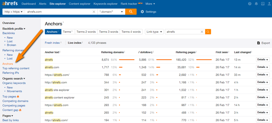Screen dimensions: 272x123
Task: Open Lost backlinks in the sidebar
Action: 10,42
